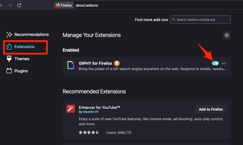Image resolution: width=243 pixels, height=145 pixels.
Task: Open the gear tools menu for extensions
Action: tap(227, 35)
